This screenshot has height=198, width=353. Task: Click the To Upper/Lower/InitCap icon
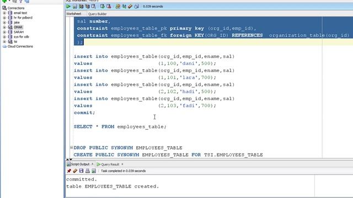tap(124, 7)
